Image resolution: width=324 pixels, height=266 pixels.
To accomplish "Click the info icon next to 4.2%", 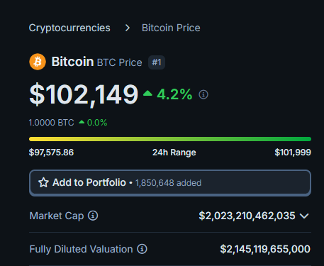I will point(203,94).
